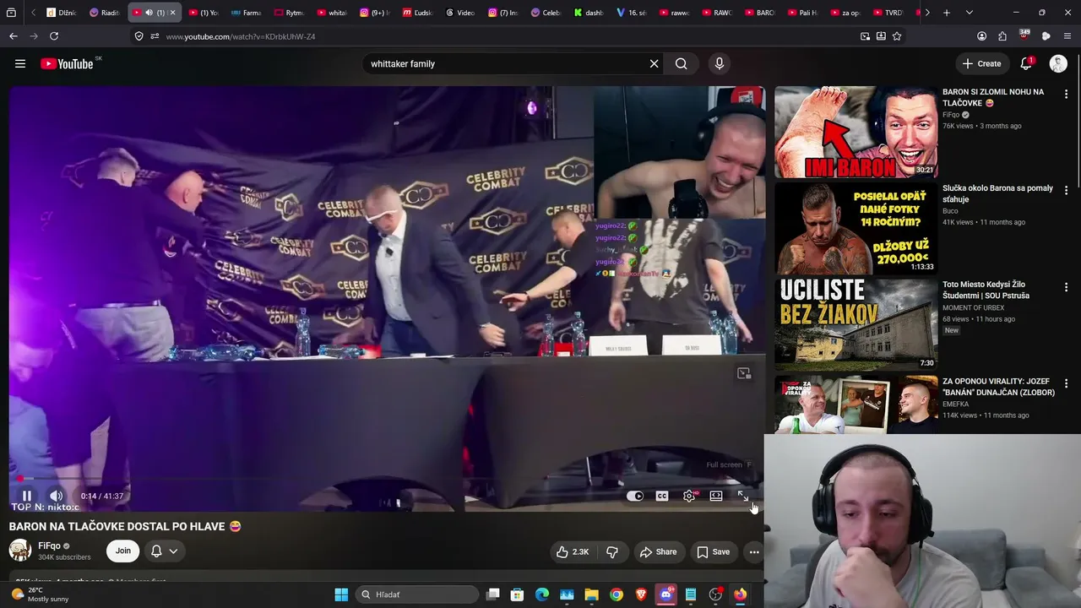Screen dimensions: 1081x608
Task: Expand the subscription notification bell dropdown
Action: (165, 551)
